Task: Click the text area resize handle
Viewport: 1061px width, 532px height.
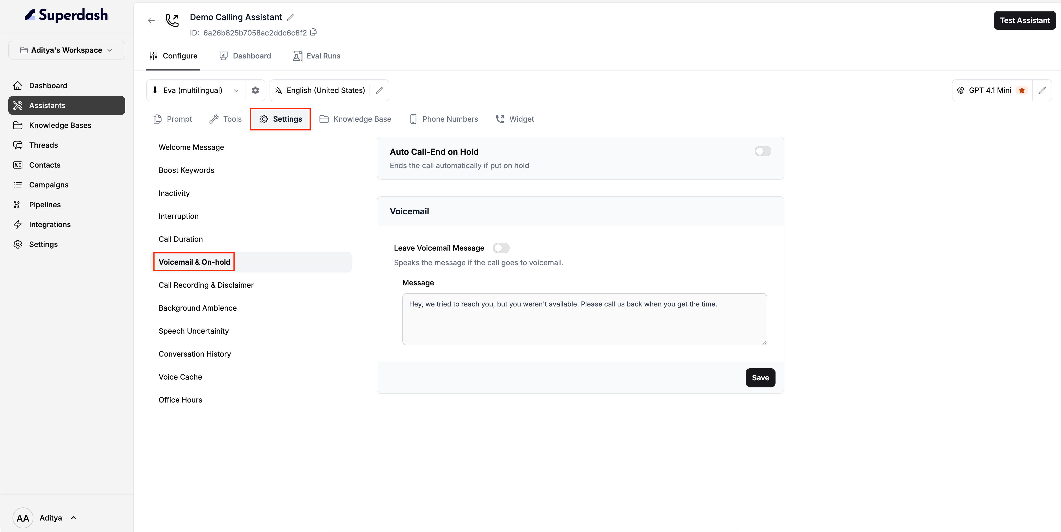Action: 764,342
